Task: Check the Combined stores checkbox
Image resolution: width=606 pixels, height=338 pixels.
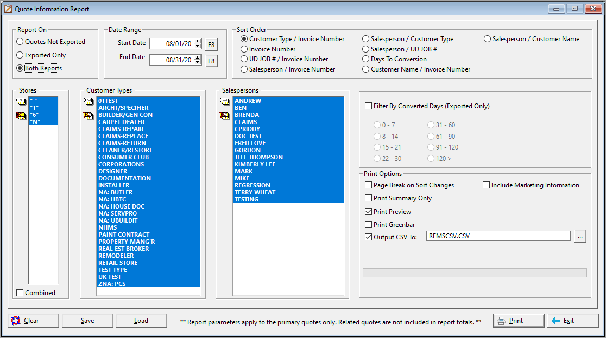Action: pos(36,293)
